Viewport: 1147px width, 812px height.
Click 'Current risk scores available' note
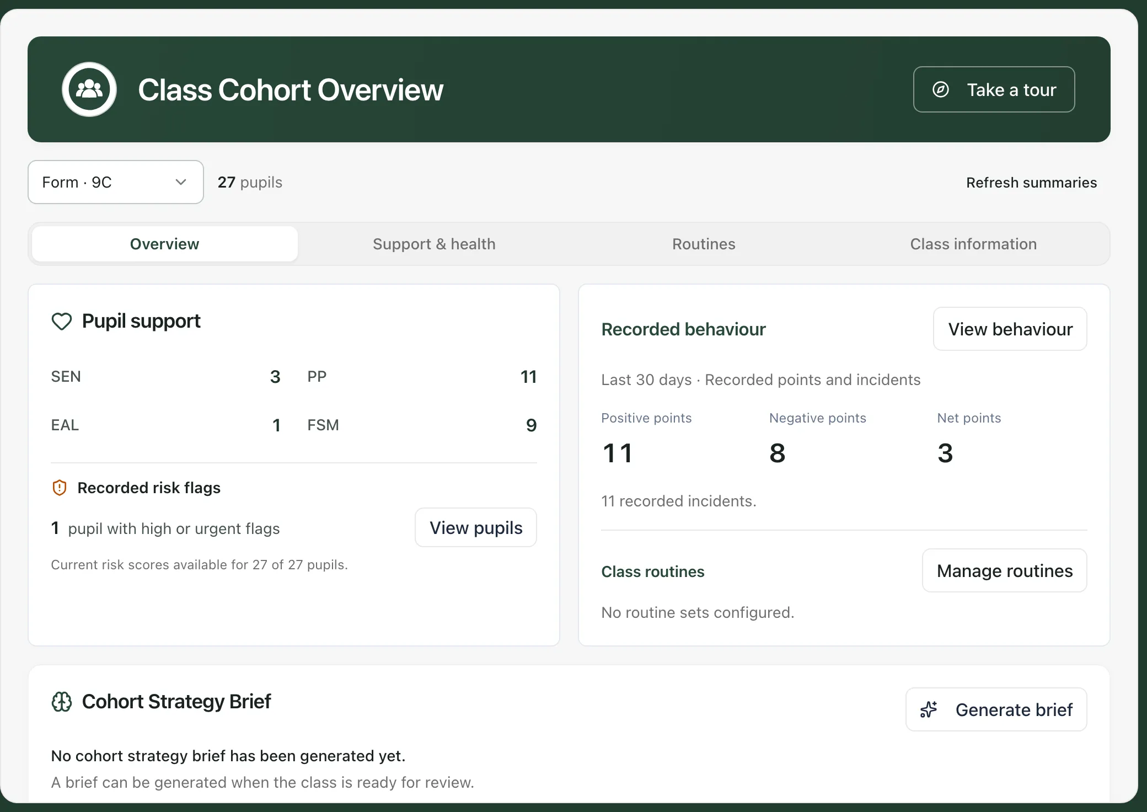pos(200,565)
